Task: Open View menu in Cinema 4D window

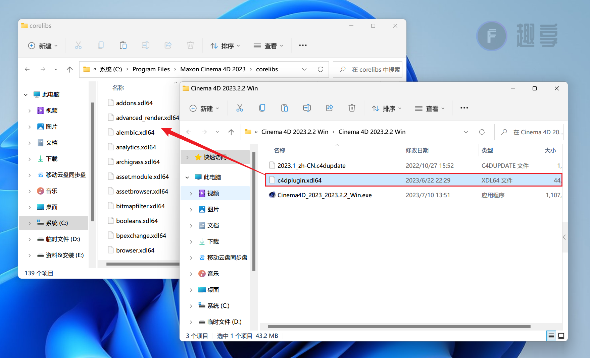Action: (430, 108)
